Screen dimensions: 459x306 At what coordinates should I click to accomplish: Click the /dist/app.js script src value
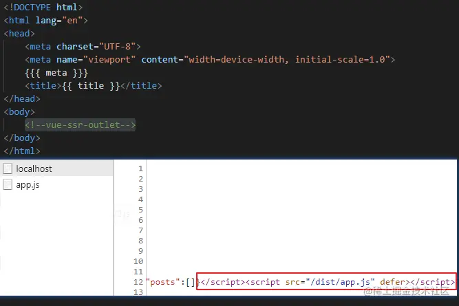pos(341,282)
